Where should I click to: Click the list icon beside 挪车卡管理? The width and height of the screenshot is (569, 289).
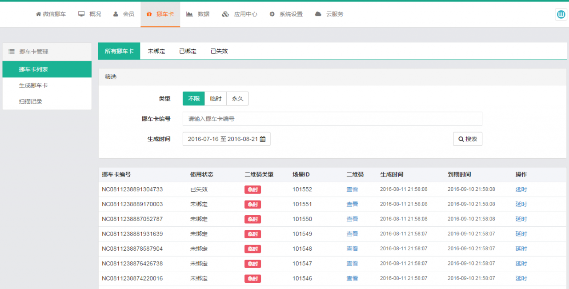pos(11,51)
